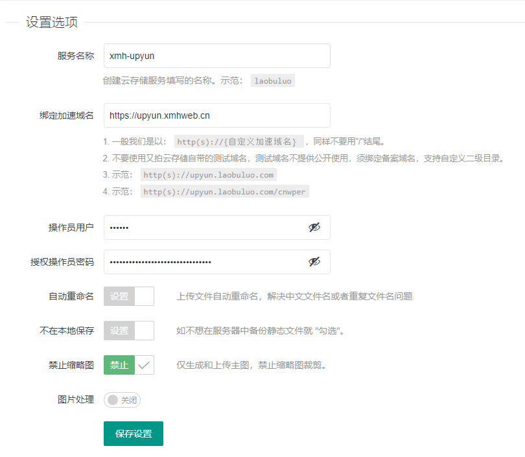Select the example code text laobuluo
The width and height of the screenshot is (525, 457).
coord(272,80)
